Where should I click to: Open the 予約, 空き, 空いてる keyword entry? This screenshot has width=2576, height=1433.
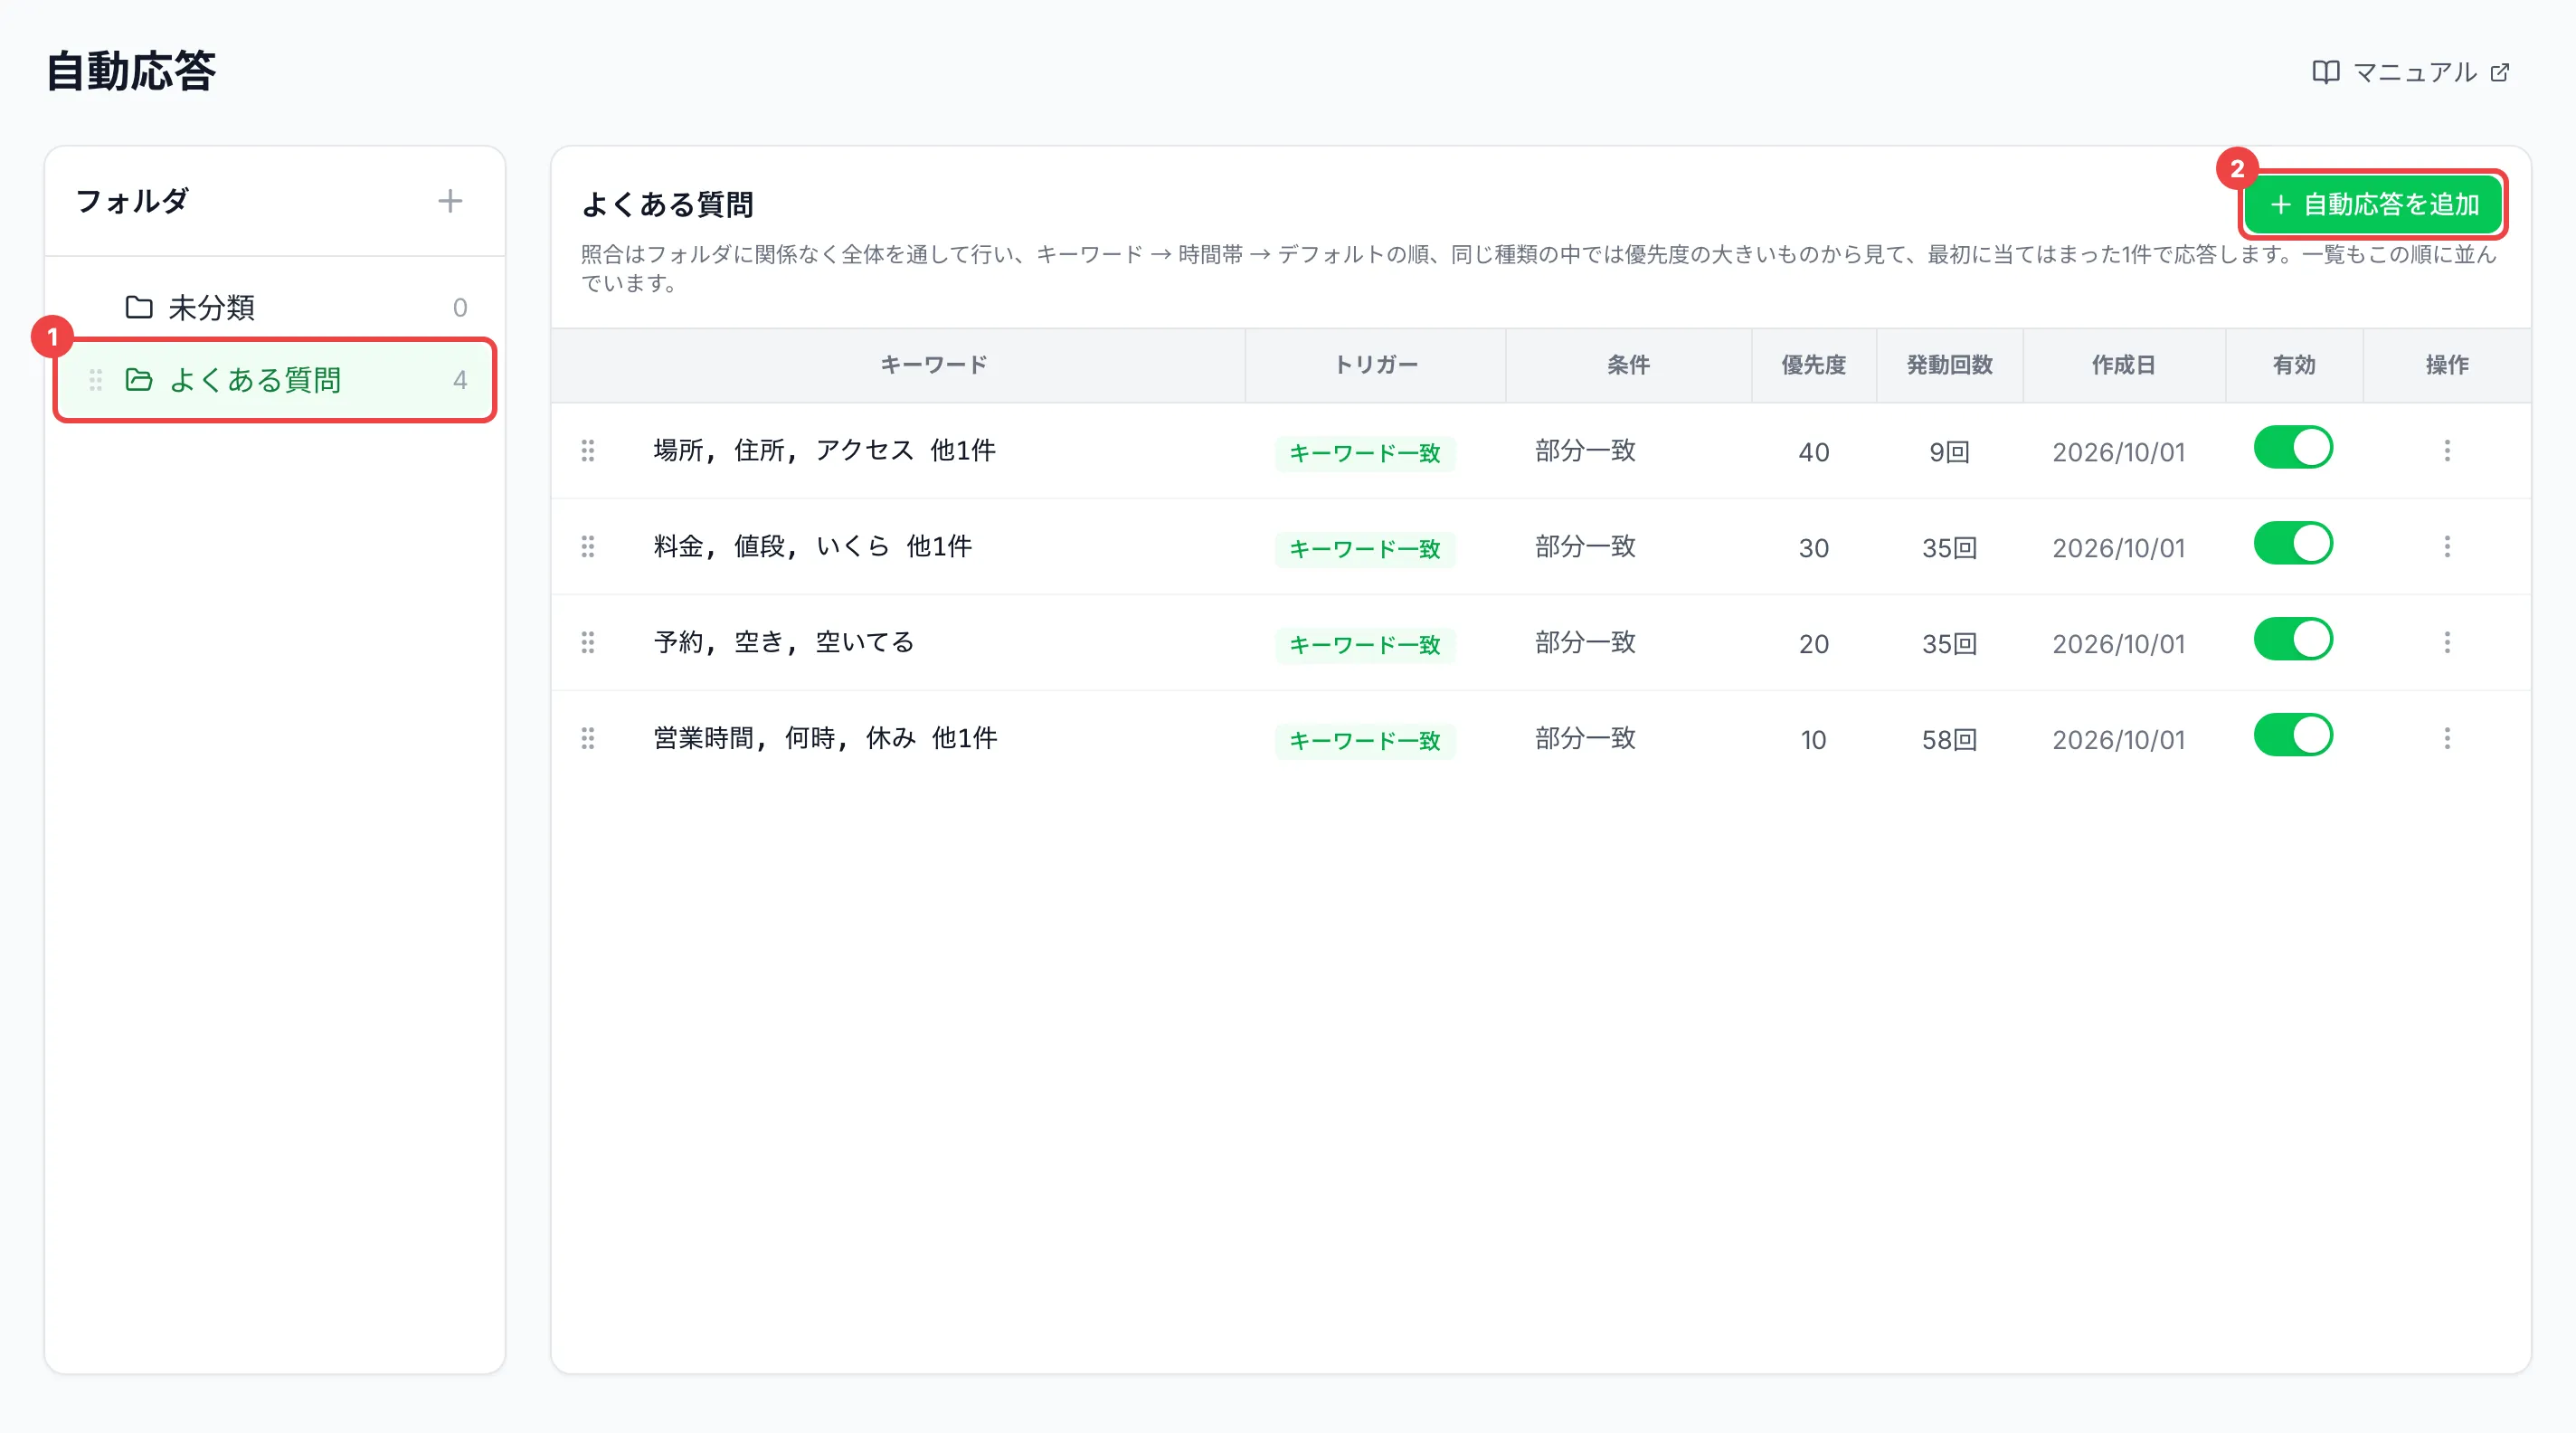click(784, 643)
